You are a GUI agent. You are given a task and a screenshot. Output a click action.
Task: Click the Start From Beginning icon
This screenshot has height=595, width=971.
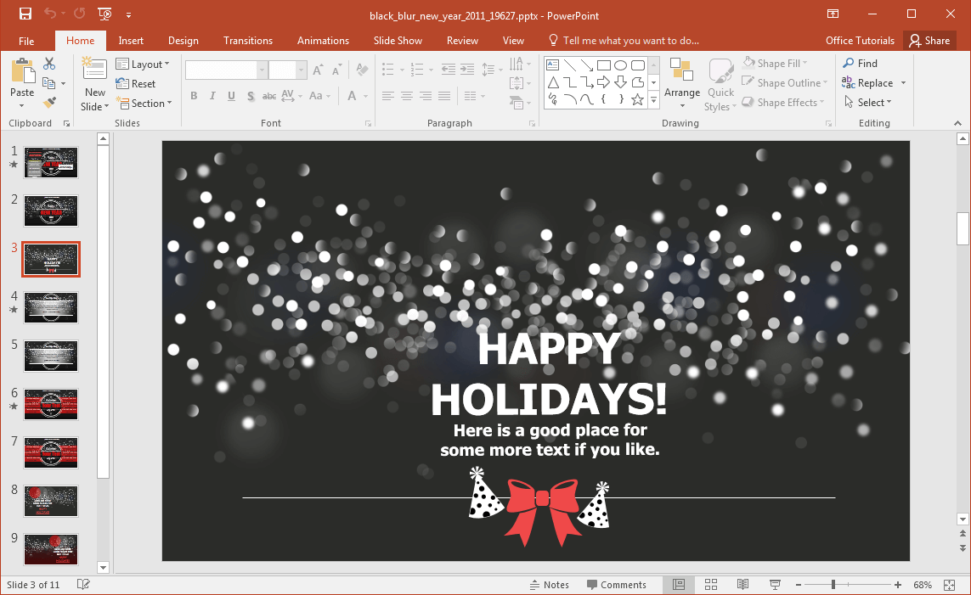coord(104,14)
